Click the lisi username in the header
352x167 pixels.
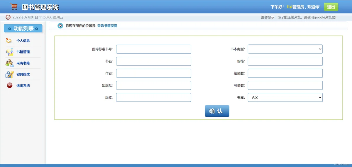pos(290,7)
